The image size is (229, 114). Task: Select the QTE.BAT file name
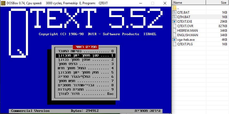click(x=183, y=13)
